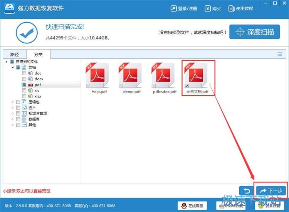Select the 示例文档.pdf file thumbnail

197,76
